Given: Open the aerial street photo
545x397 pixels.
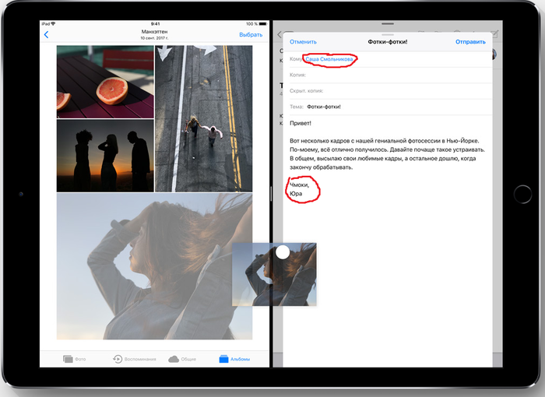Looking at the screenshot, I should [x=204, y=118].
